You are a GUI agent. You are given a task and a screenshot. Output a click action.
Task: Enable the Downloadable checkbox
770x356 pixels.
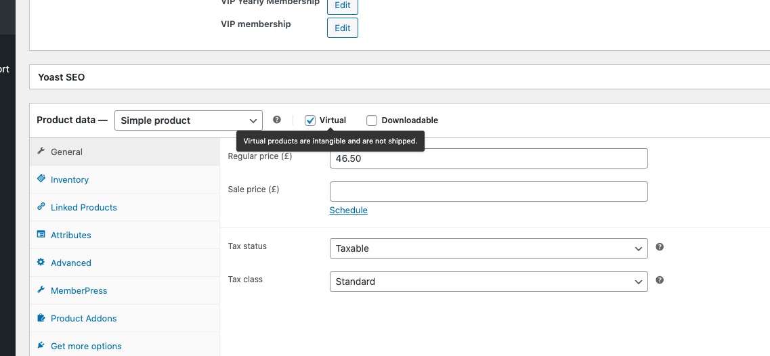(372, 120)
